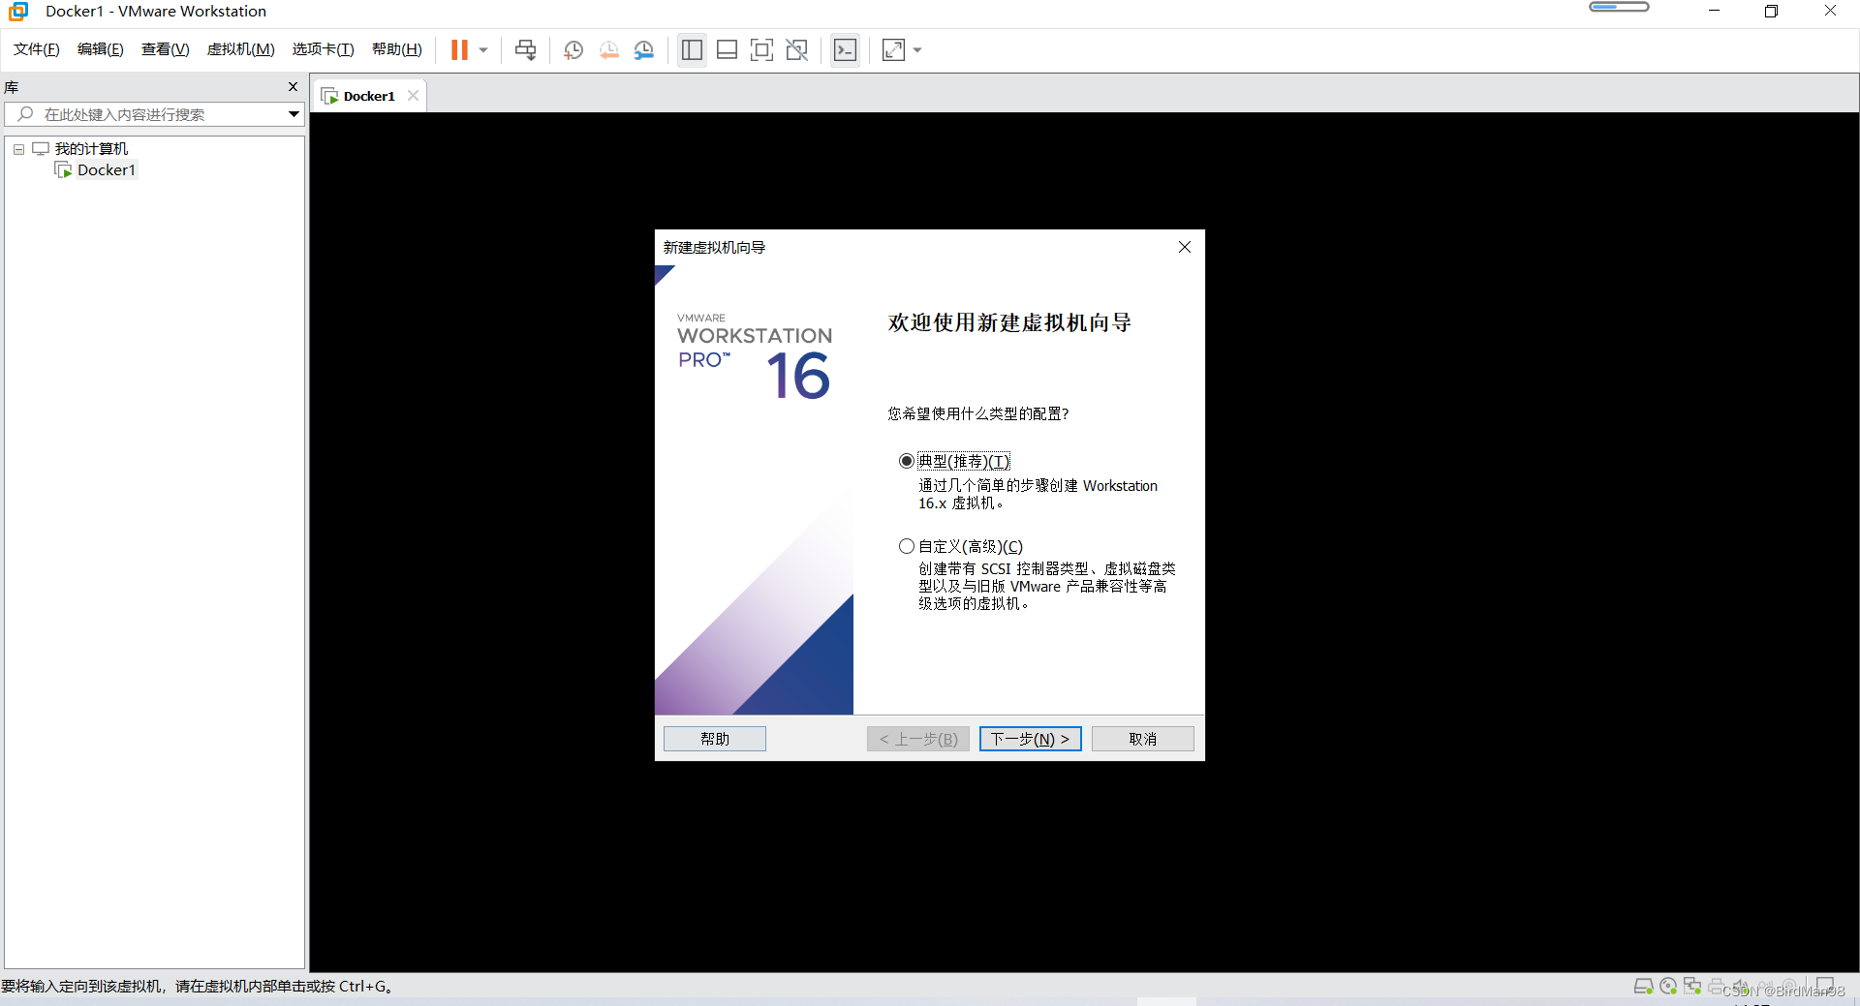Switch to the Docker1 tab

click(x=368, y=96)
